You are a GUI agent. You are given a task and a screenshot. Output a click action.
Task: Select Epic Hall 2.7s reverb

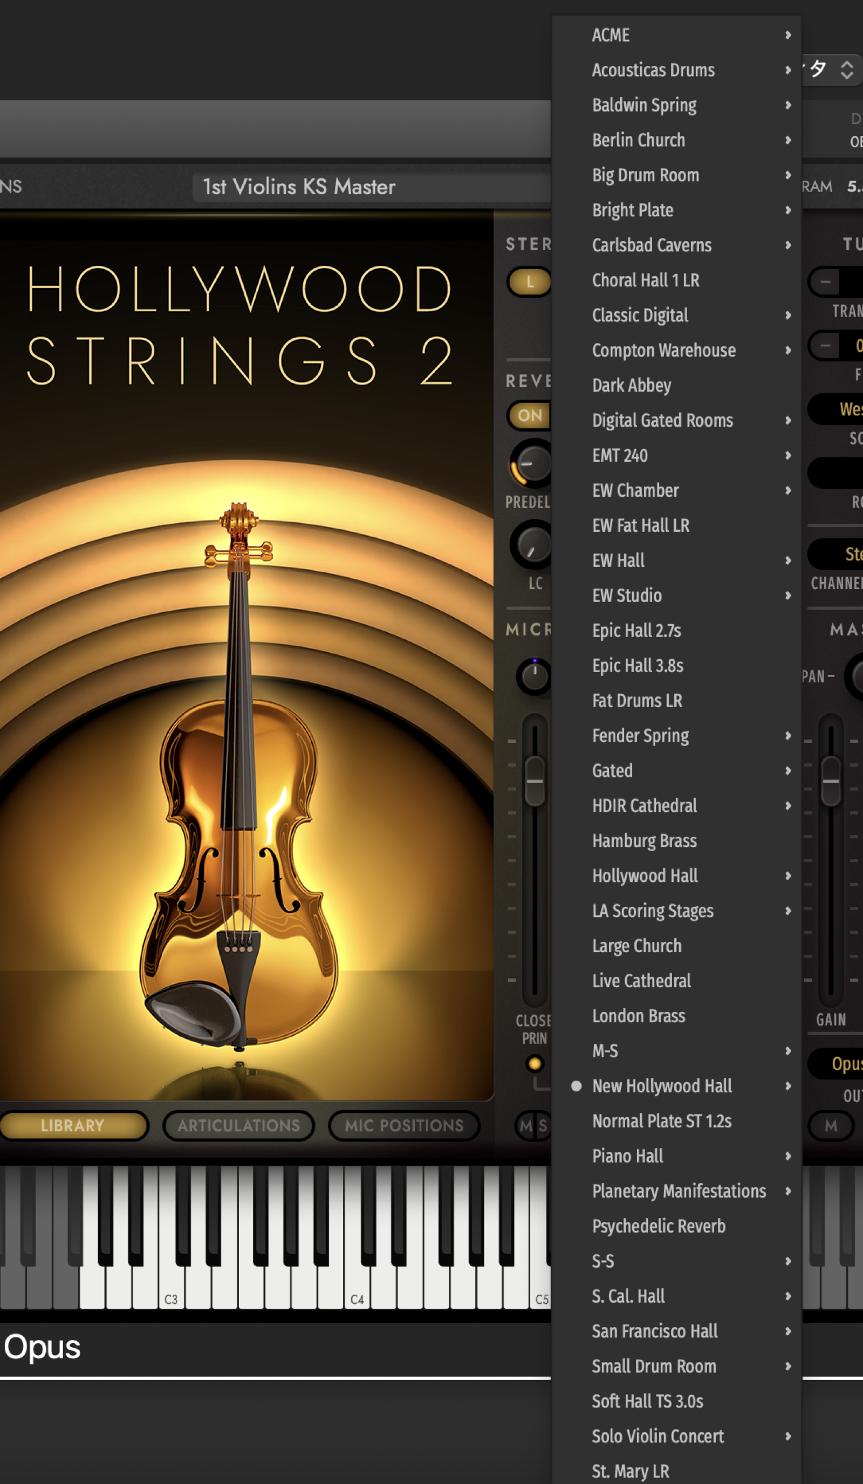676,631
